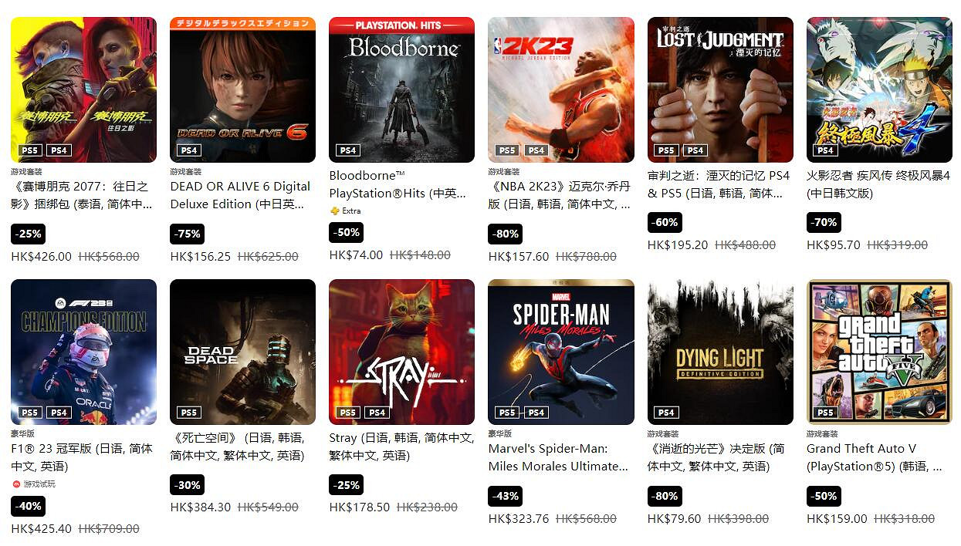Image resolution: width=961 pixels, height=546 pixels.
Task: Click the PS Plus Extra icon under Bloodborne
Action: tap(334, 211)
